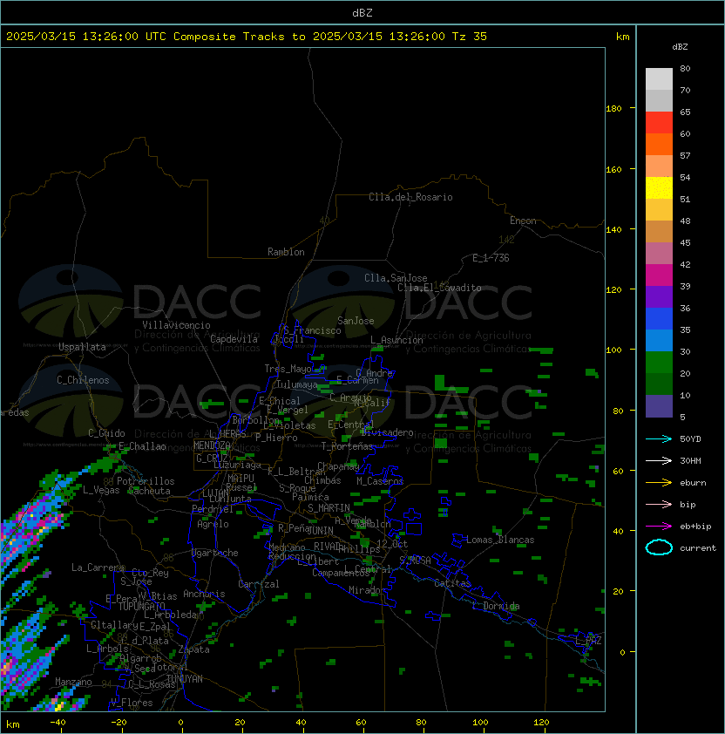Click the cyan 50YD arrow legend icon
Screen dimensions: 725x734
659,439
